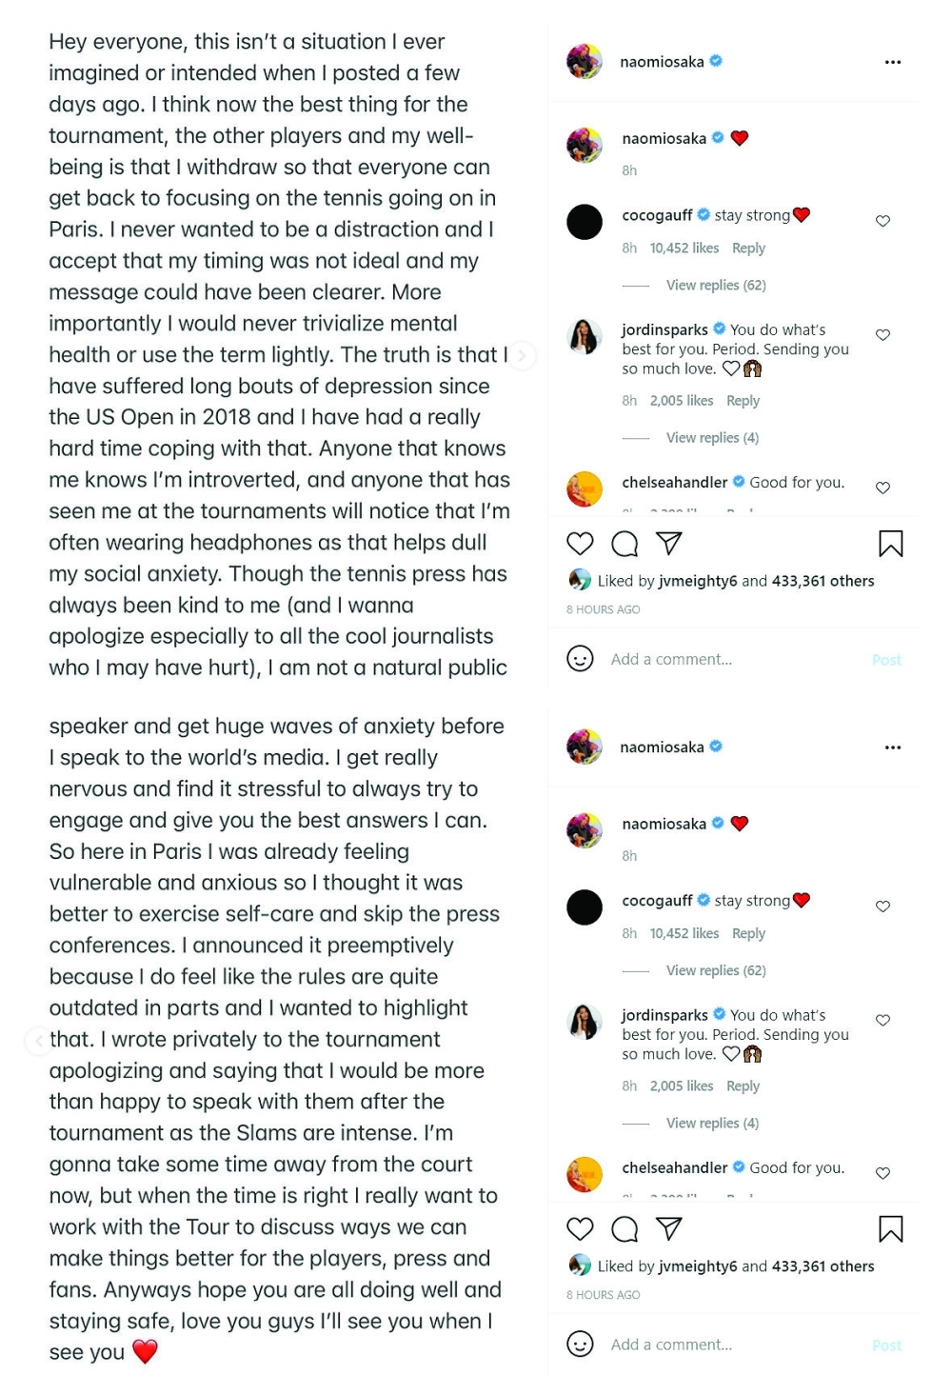The image size is (952, 1395).
Task: Reply to cocogauff's comment in top post
Action: pyautogui.click(x=748, y=249)
